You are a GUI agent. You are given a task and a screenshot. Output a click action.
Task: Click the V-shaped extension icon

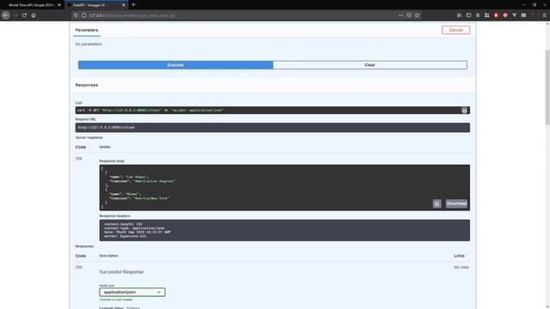tap(514, 15)
